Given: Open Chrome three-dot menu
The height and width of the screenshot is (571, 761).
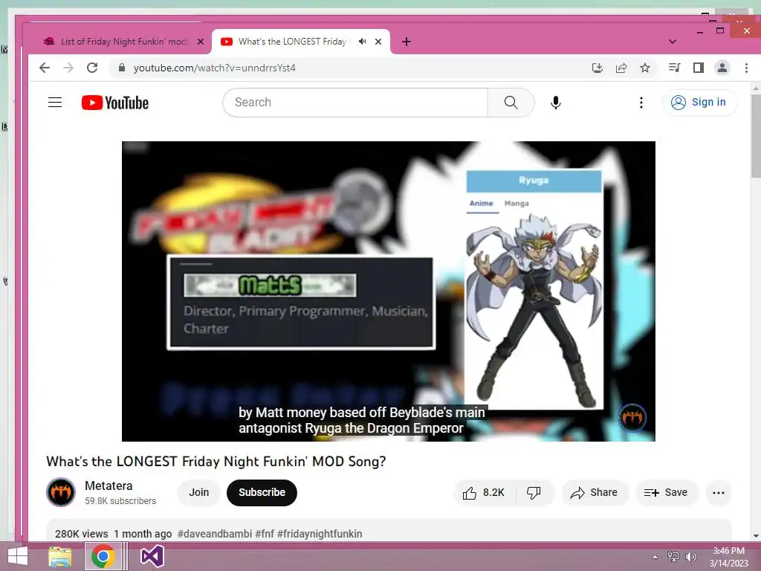Looking at the screenshot, I should pos(746,68).
